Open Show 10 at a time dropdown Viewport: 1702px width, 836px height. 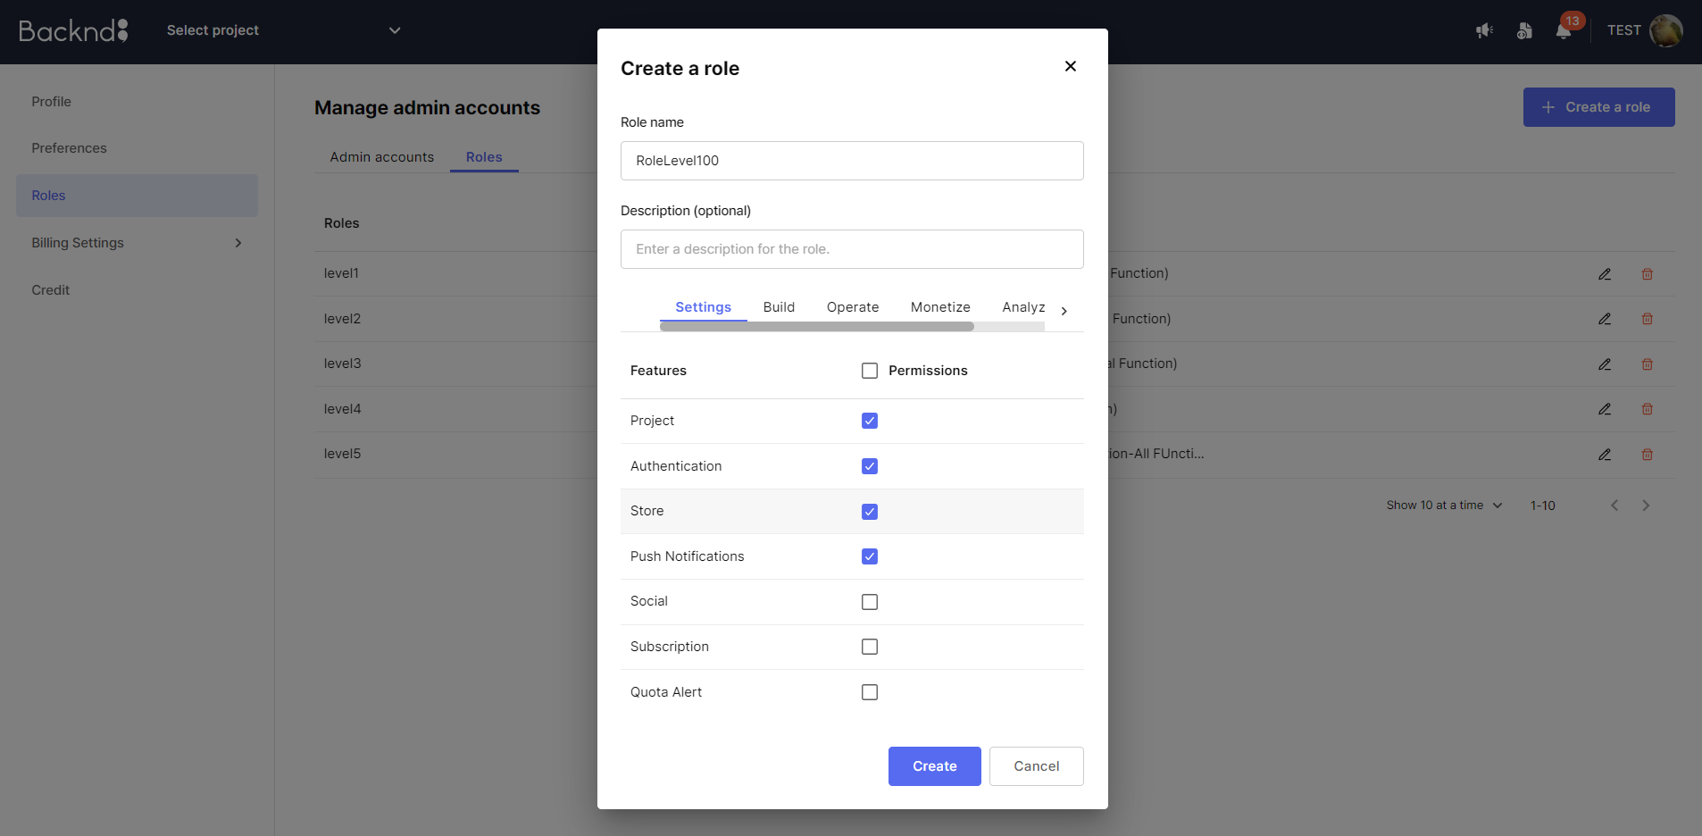pyautogui.click(x=1444, y=506)
